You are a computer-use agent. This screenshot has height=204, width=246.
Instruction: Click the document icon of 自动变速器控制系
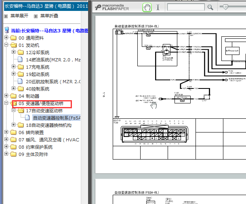(27, 118)
